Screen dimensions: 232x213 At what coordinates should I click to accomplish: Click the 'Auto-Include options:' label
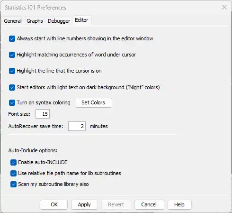coord(33,150)
